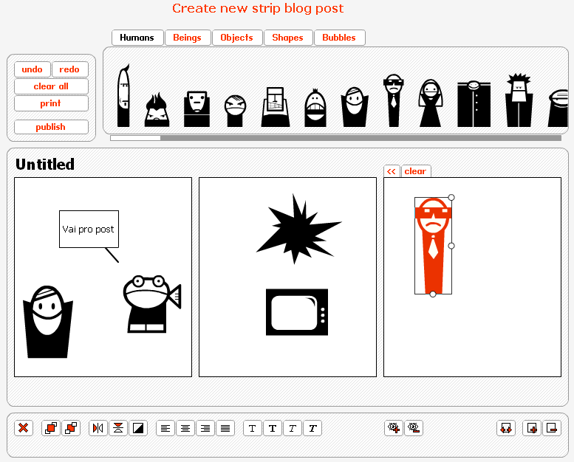Click the bottom resize handle of selection
Image resolution: width=574 pixels, height=462 pixels.
[x=433, y=294]
